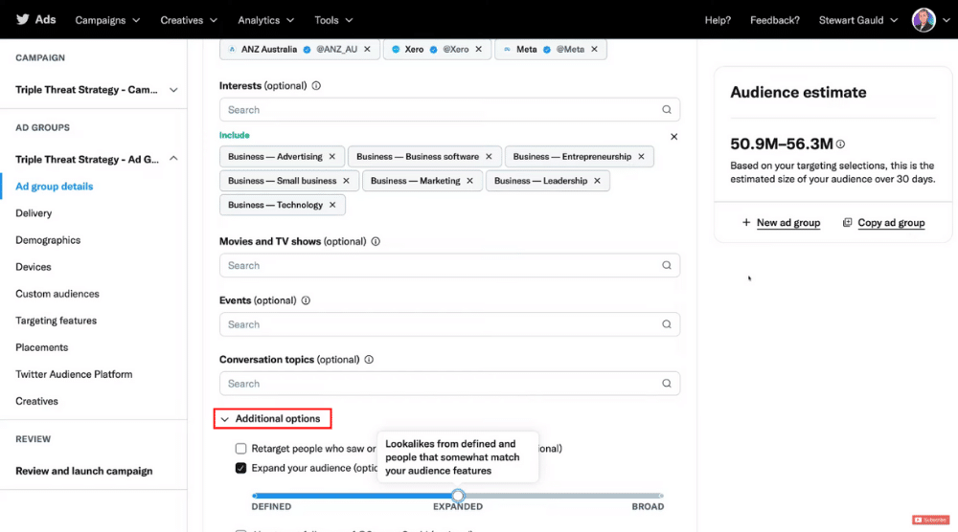Viewport: 958px width, 532px height.
Task: Remove Business — Business software interest
Action: (489, 157)
